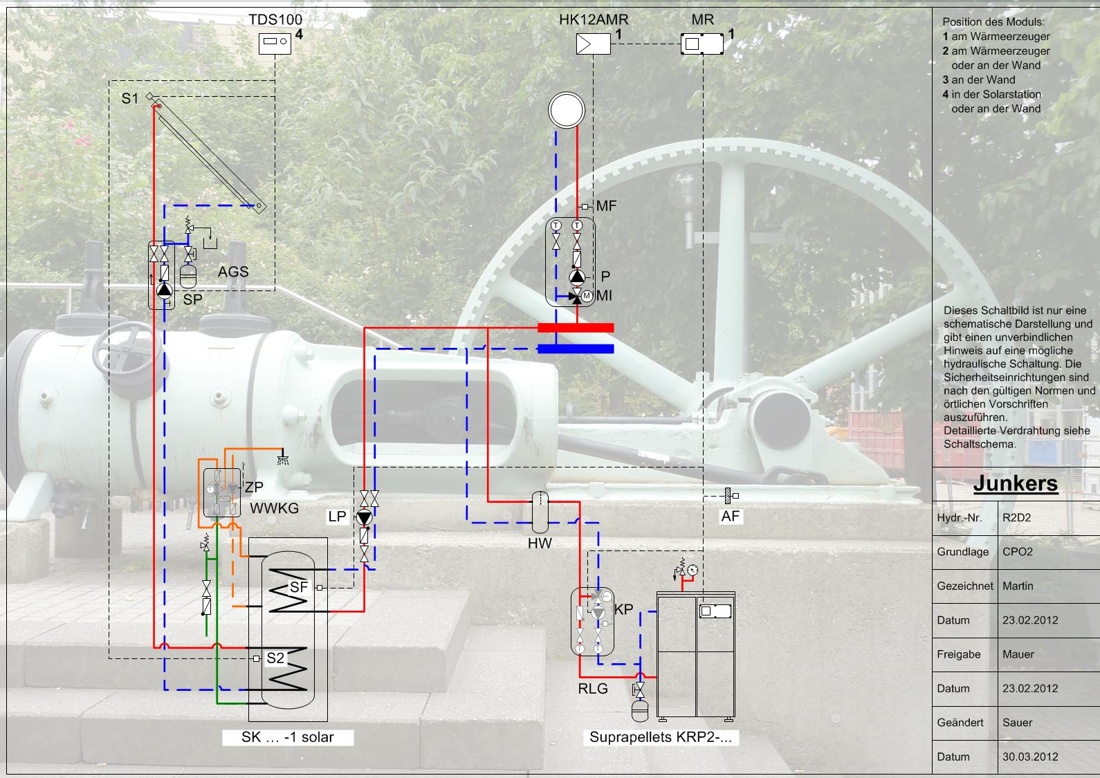Select the Hydr.-Nr. value R2D2
The width and height of the screenshot is (1100, 778).
(1016, 517)
